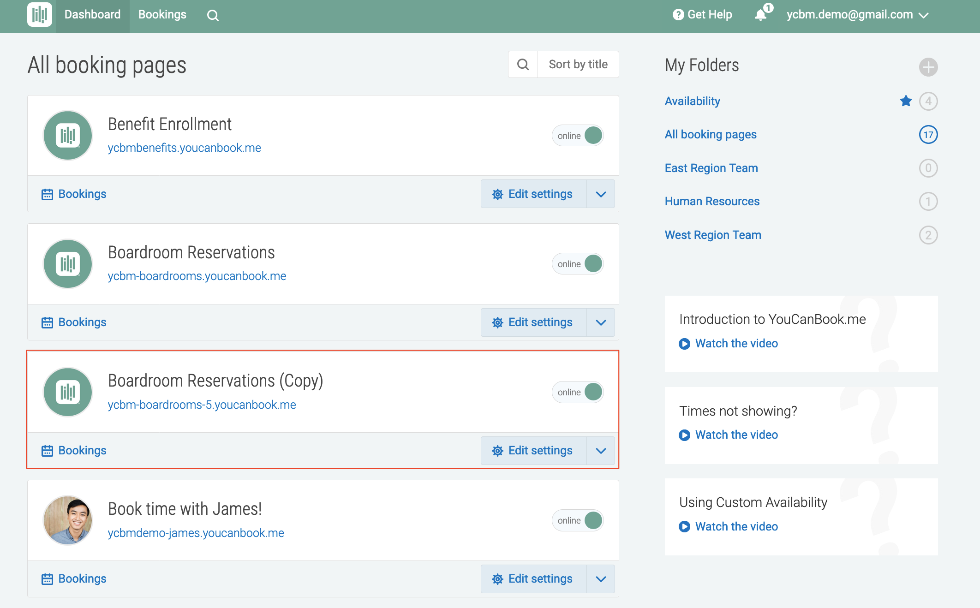Viewport: 980px width, 608px height.
Task: Click the count badge 4 for Availability folder
Action: click(x=928, y=101)
